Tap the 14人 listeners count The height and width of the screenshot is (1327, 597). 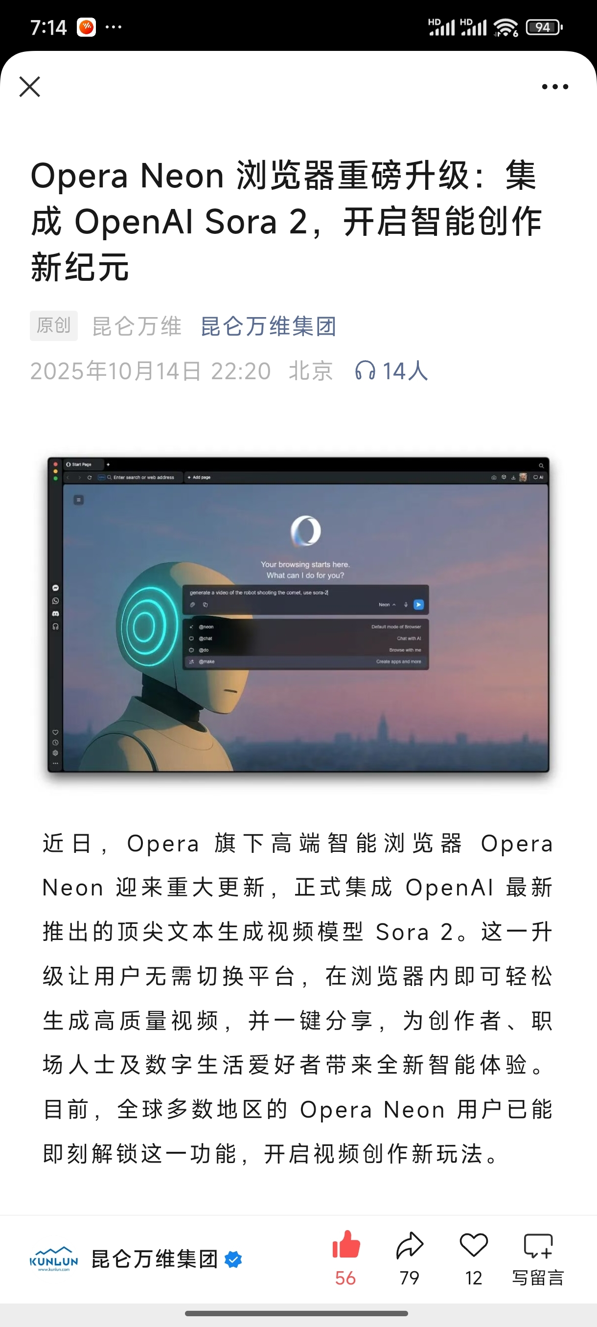point(405,371)
